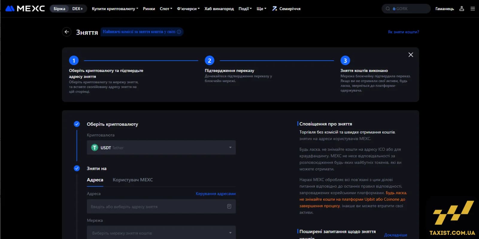
Task: Expand the Ще menu
Action: 261,9
